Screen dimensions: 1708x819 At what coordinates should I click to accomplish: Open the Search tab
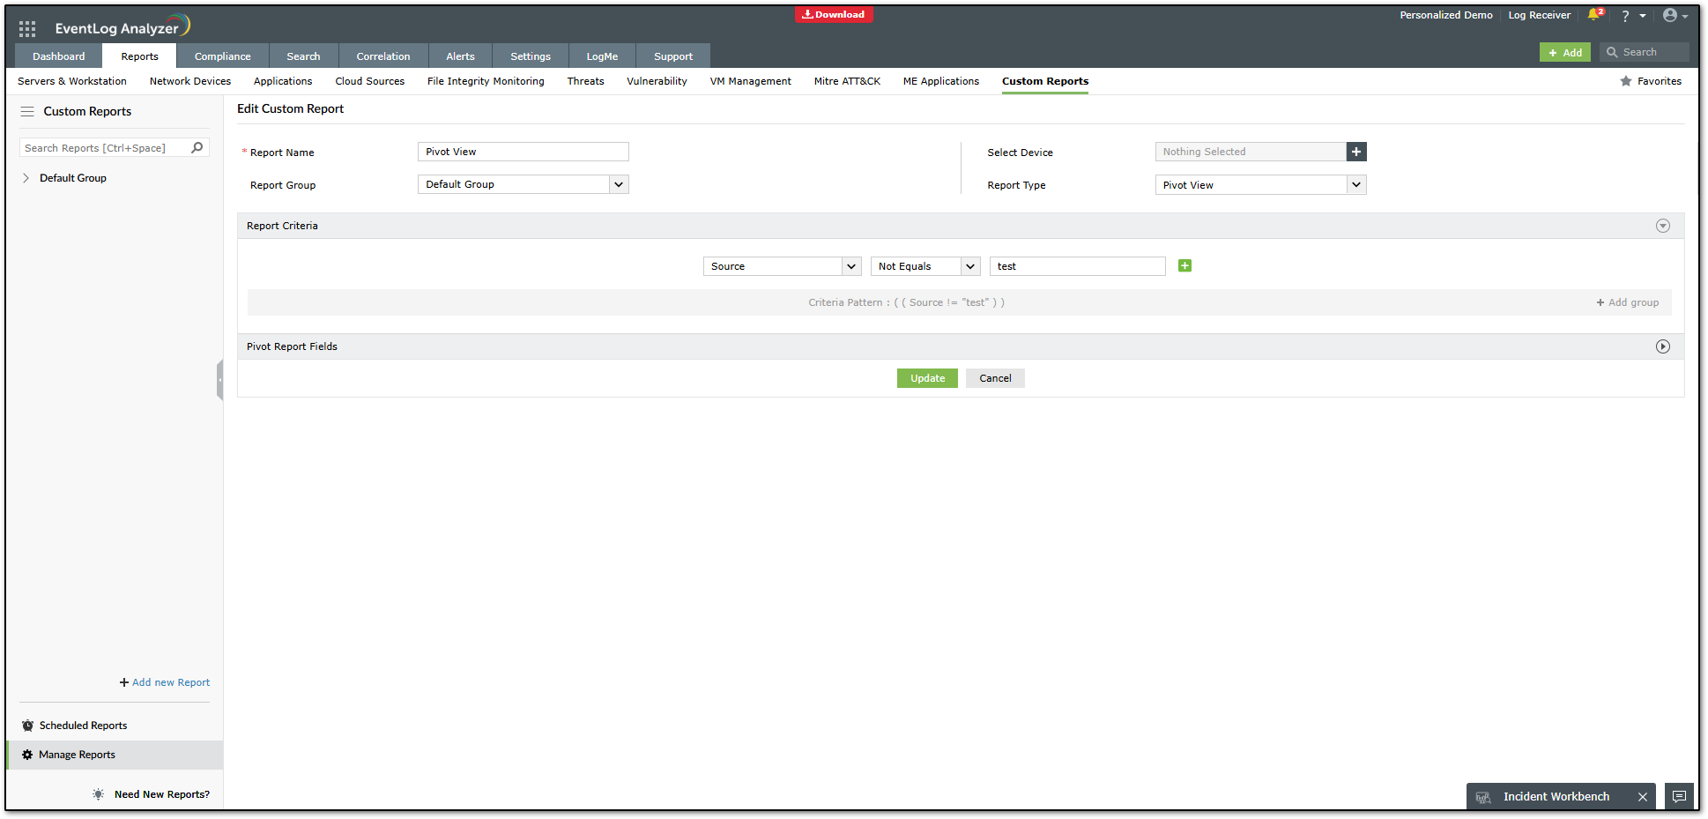303,56
